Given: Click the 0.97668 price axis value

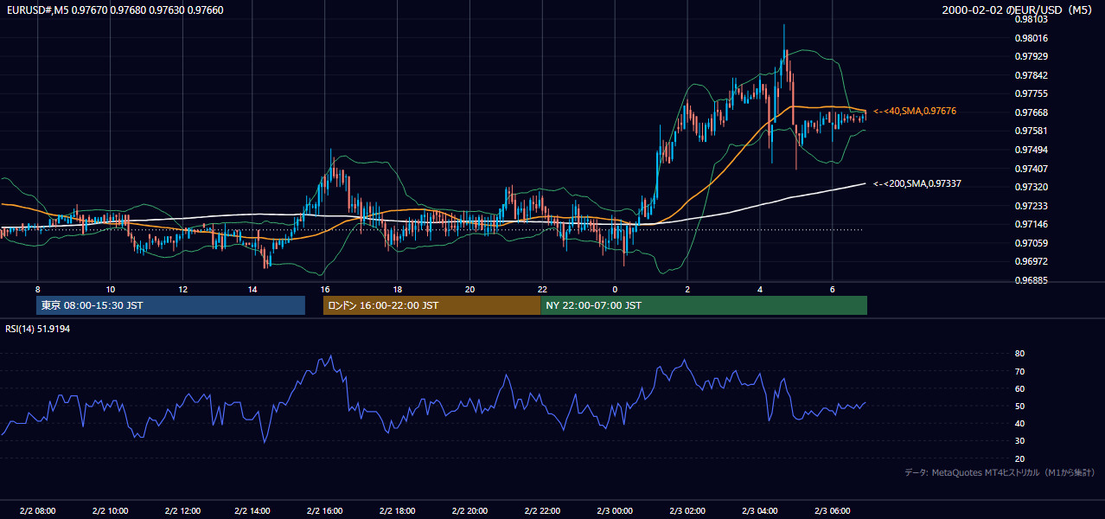Looking at the screenshot, I should 1031,112.
